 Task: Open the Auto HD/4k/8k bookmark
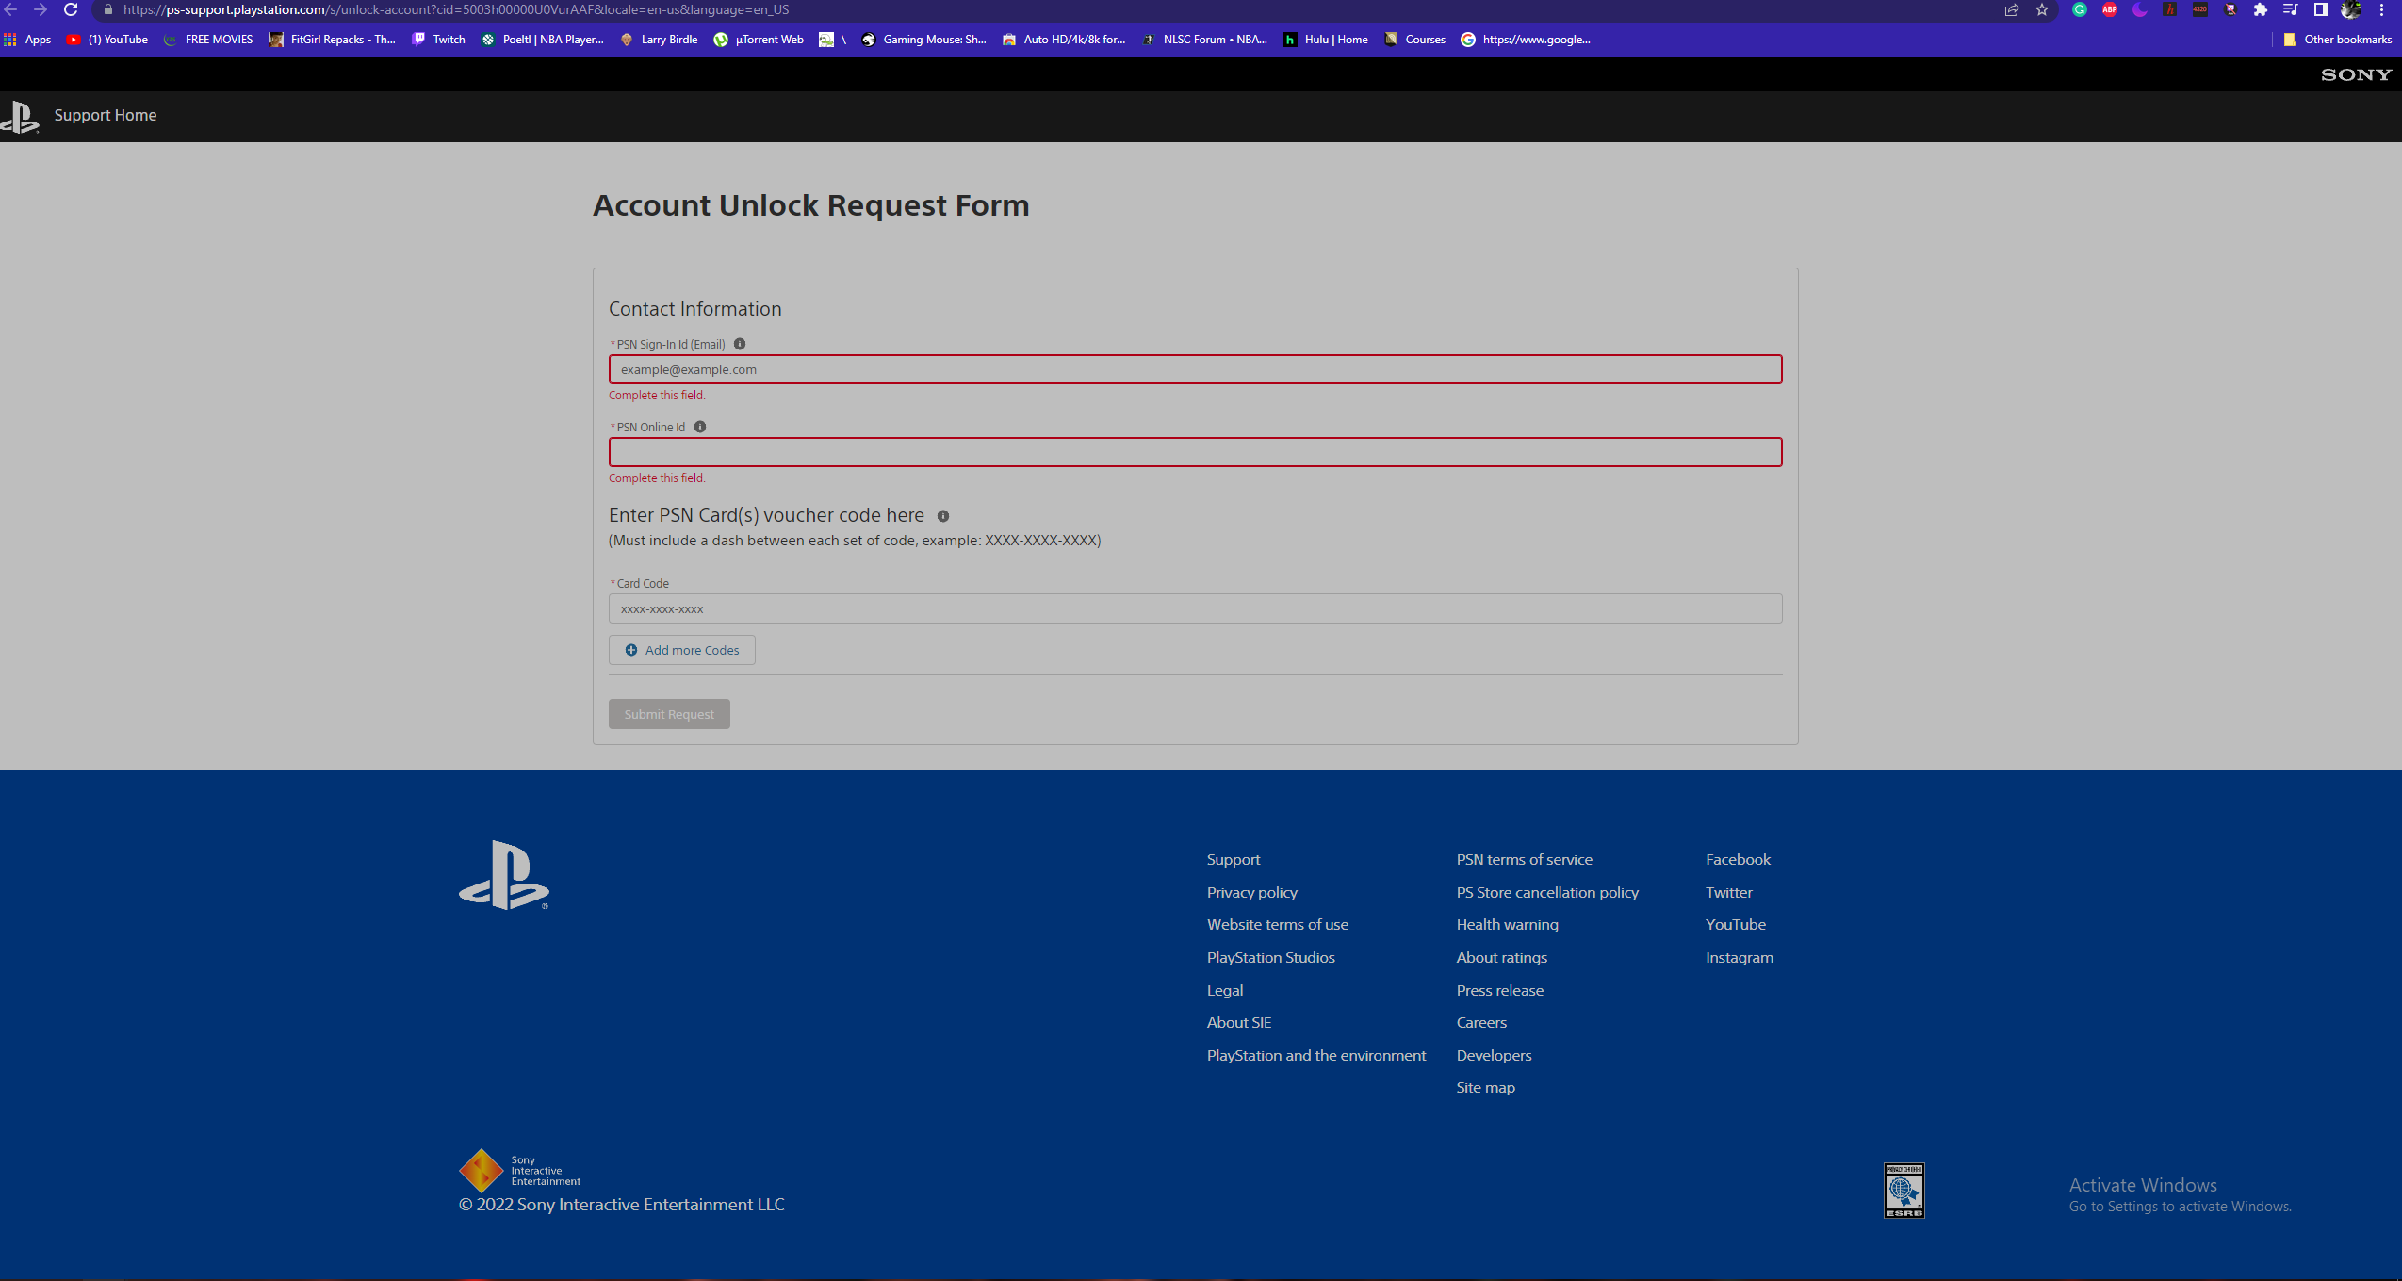click(1065, 40)
